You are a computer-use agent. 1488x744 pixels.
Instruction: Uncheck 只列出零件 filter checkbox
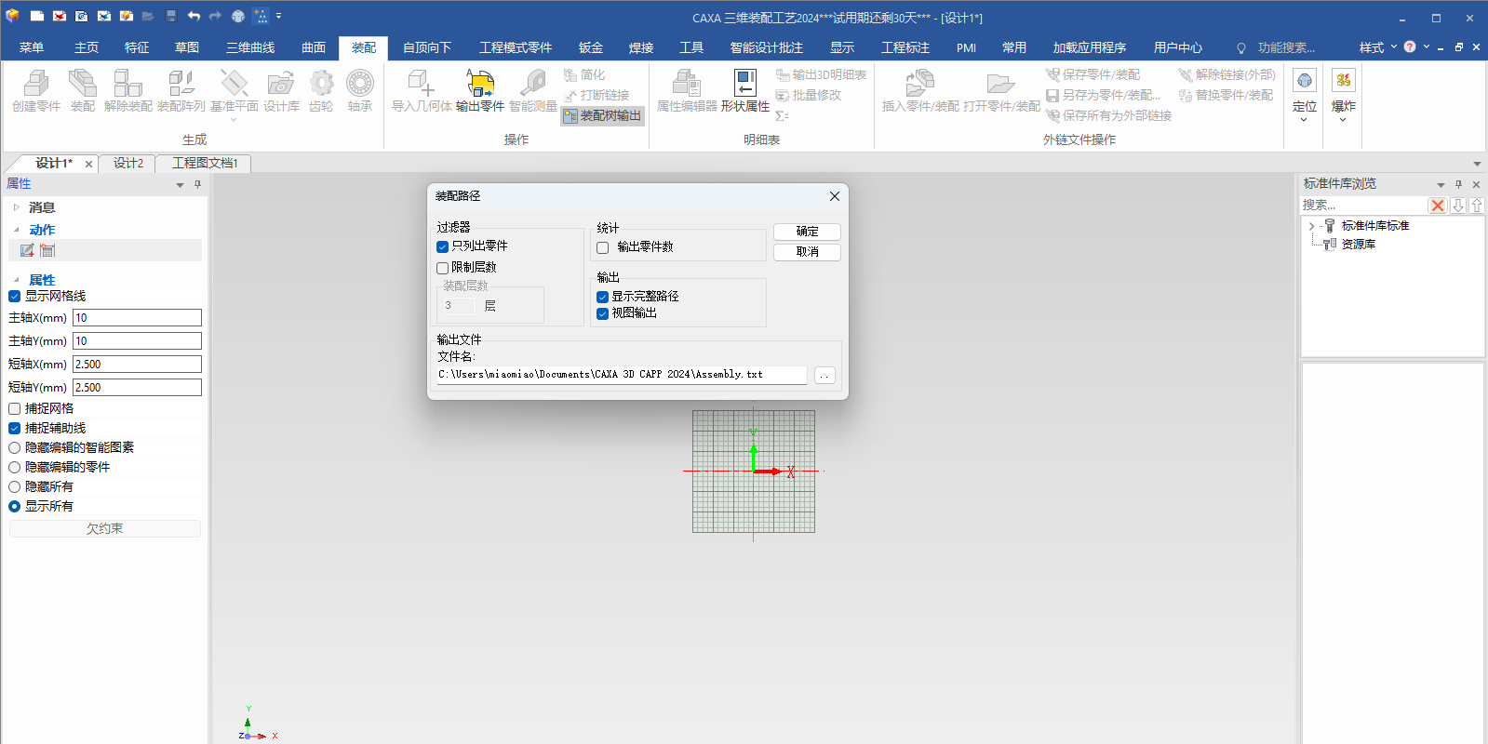pos(443,246)
